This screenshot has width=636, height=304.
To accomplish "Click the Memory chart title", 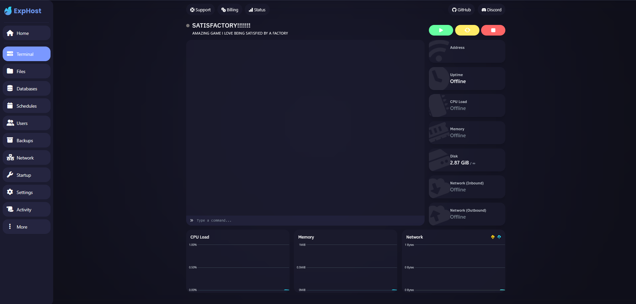I will point(306,237).
